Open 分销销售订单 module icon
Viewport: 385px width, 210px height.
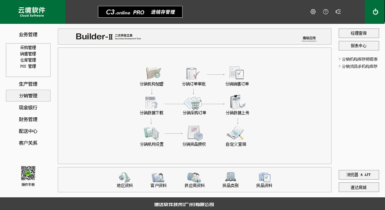[237, 73]
